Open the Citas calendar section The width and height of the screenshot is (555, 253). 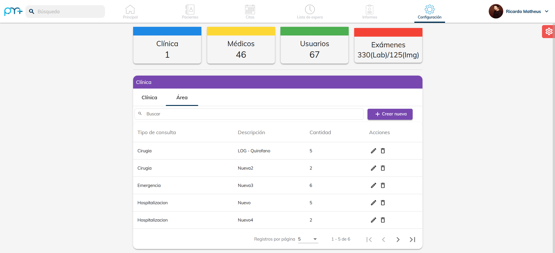[x=250, y=12]
